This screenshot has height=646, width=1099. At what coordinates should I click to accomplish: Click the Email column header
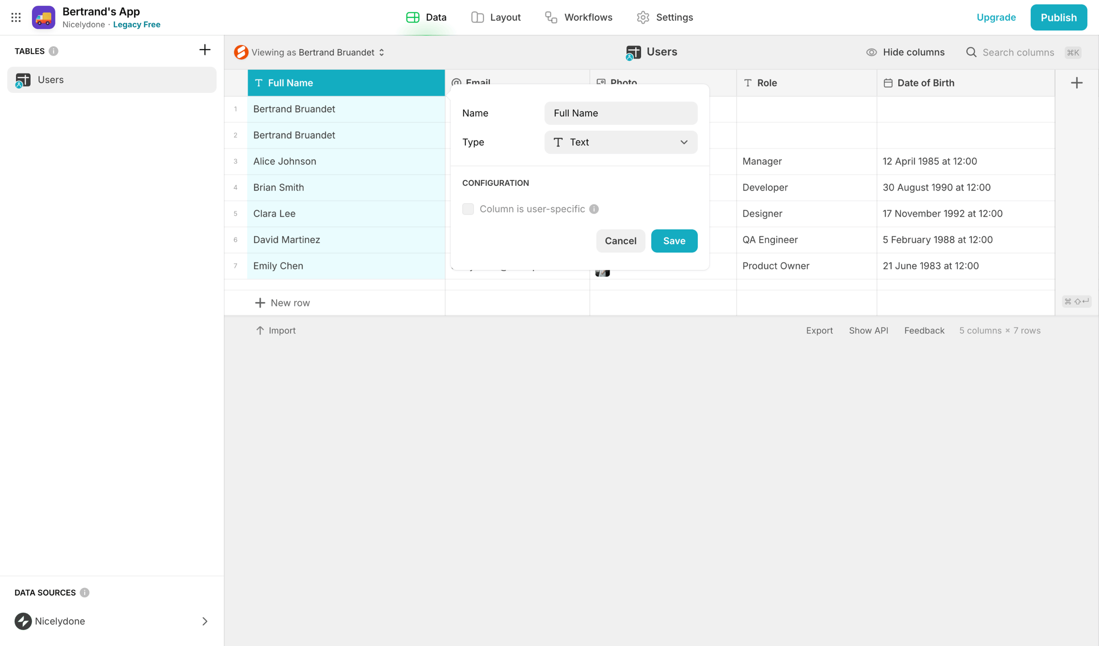click(x=517, y=77)
